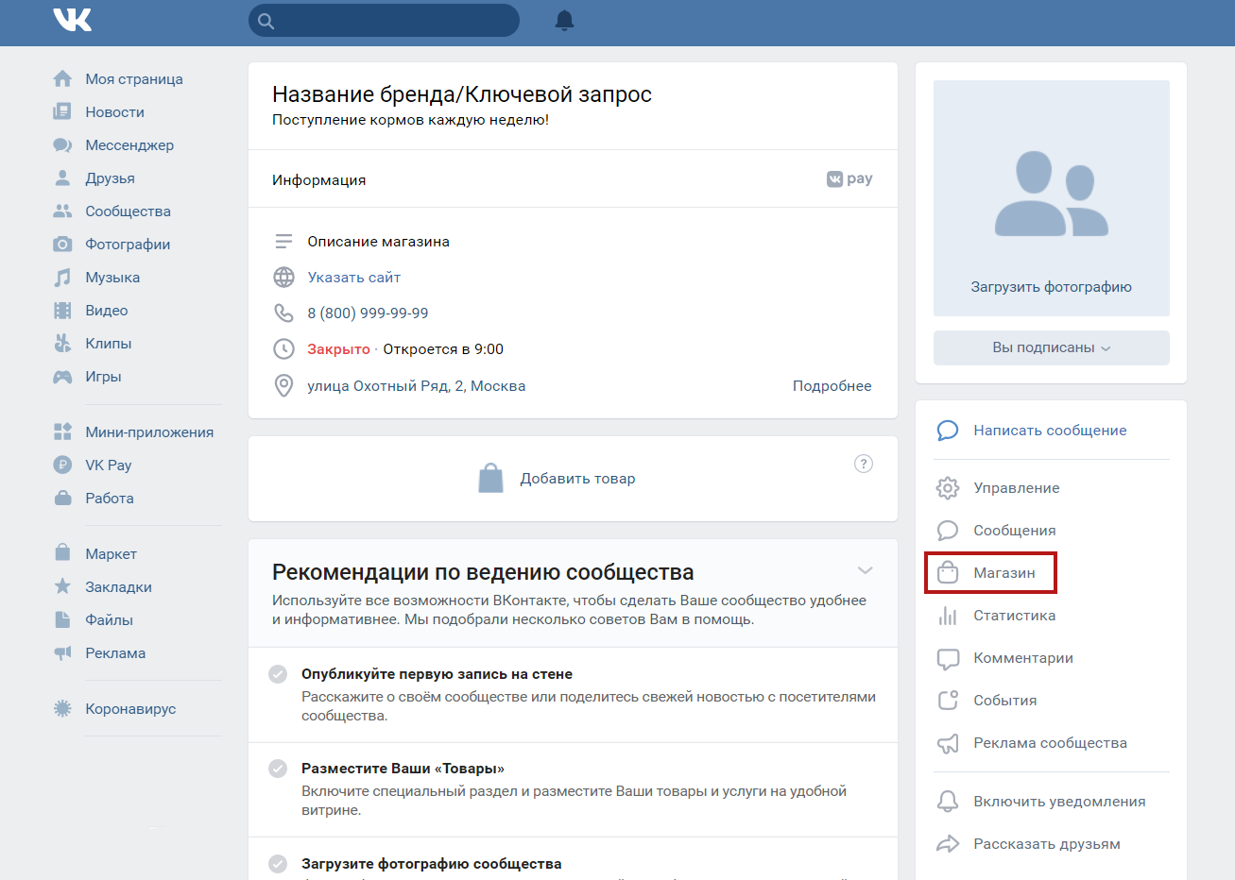Open Управление gear icon

947,488
